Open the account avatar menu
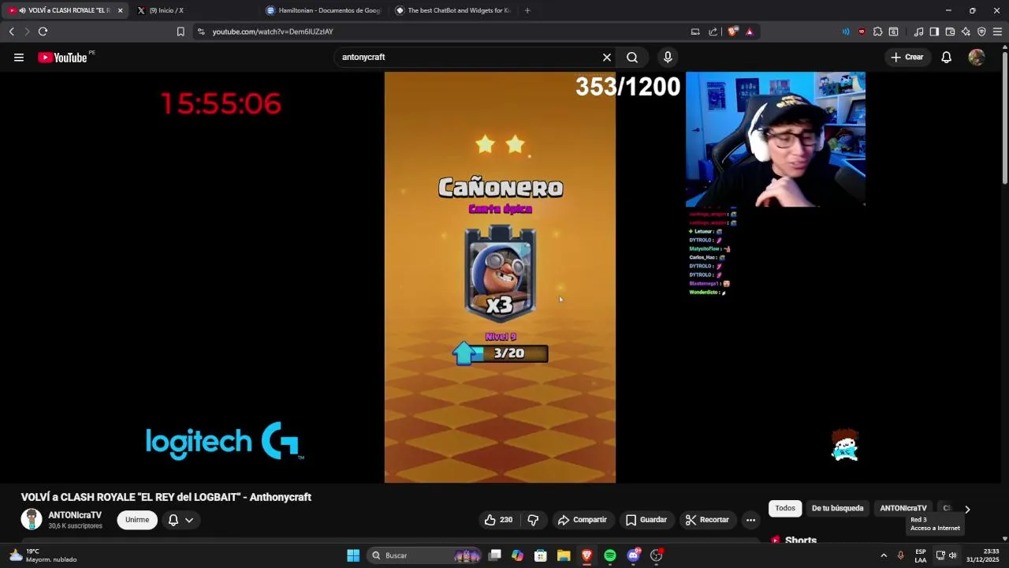This screenshot has height=568, width=1009. 977,57
